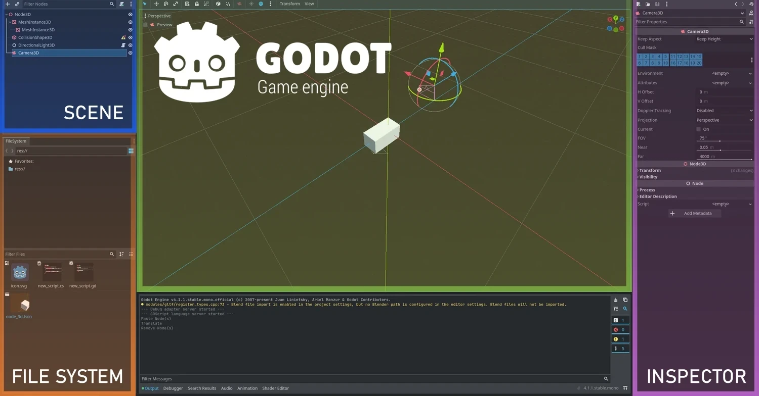Open the Animation bottom panel
This screenshot has height=396, width=759.
[247, 388]
